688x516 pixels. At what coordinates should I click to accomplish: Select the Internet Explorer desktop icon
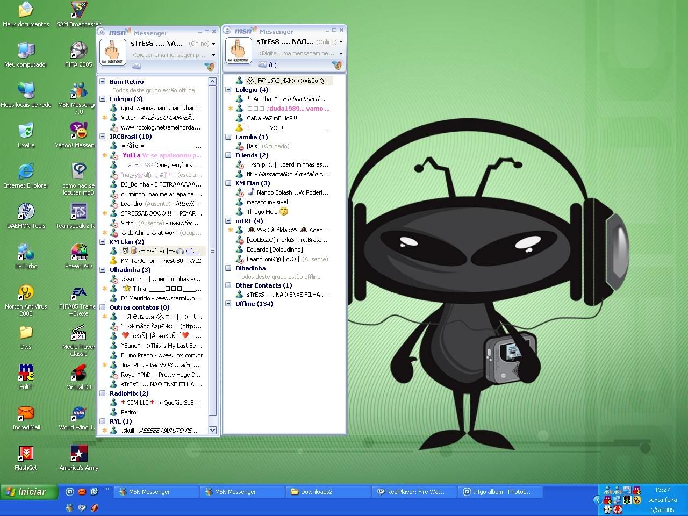click(x=26, y=176)
